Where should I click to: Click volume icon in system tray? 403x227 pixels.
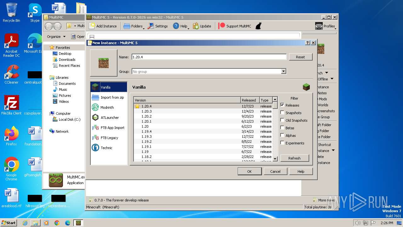click(358, 223)
